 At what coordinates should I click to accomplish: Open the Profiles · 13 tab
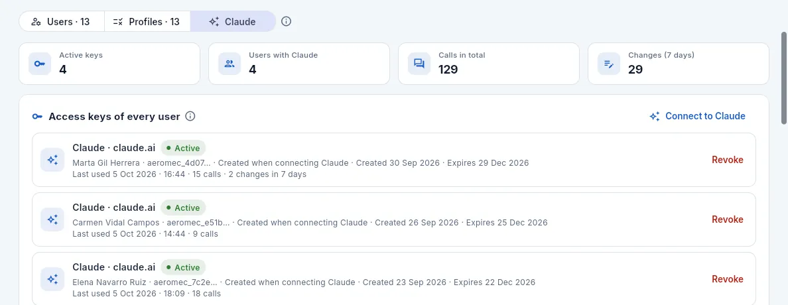coord(147,22)
